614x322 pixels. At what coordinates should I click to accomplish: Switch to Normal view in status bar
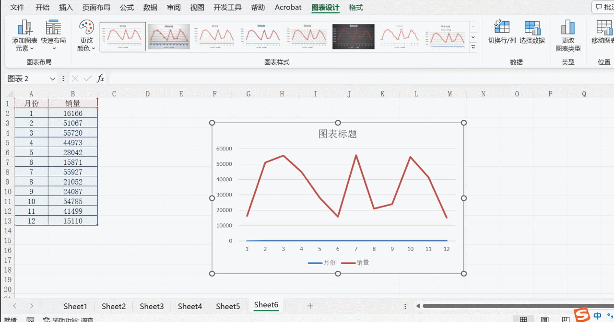[523, 320]
